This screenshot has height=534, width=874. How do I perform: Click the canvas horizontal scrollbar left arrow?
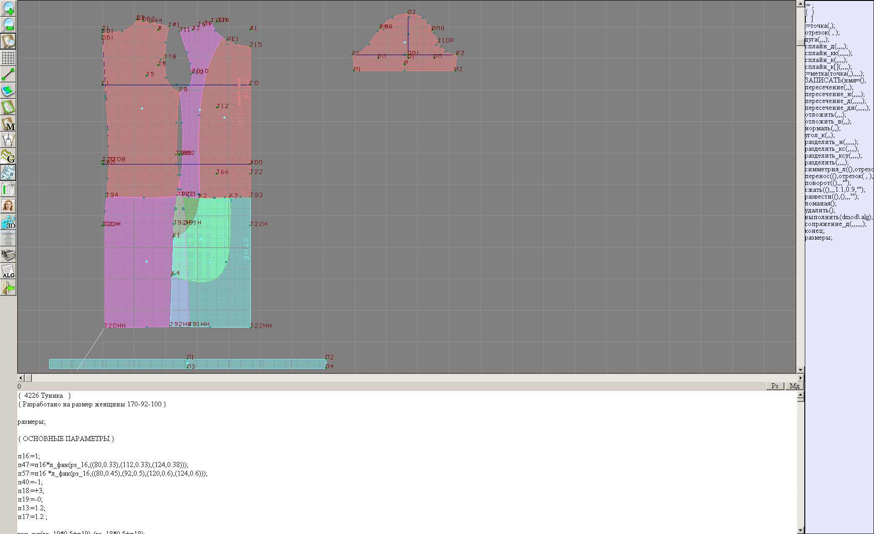coord(20,378)
